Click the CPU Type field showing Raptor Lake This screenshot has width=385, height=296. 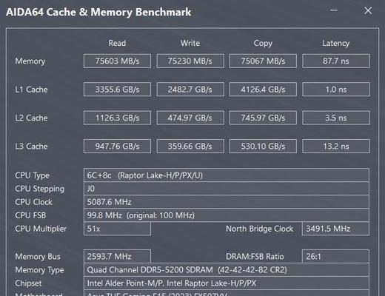[227, 175]
